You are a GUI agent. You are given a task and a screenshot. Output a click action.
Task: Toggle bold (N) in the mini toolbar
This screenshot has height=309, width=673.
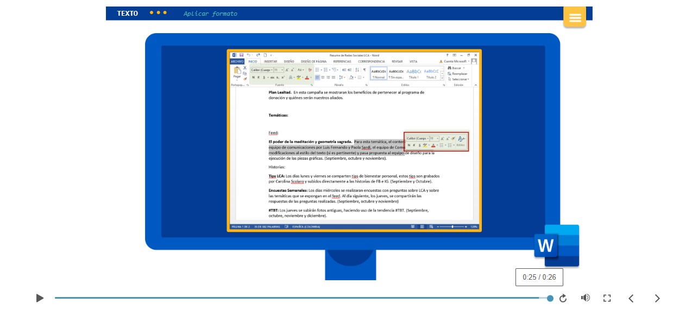click(x=408, y=146)
